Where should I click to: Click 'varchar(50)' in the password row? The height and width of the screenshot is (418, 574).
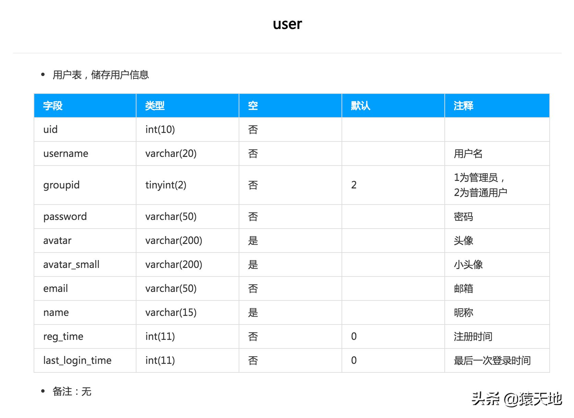pyautogui.click(x=171, y=217)
